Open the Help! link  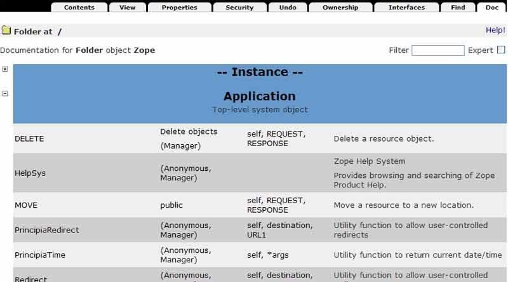pyautogui.click(x=495, y=30)
